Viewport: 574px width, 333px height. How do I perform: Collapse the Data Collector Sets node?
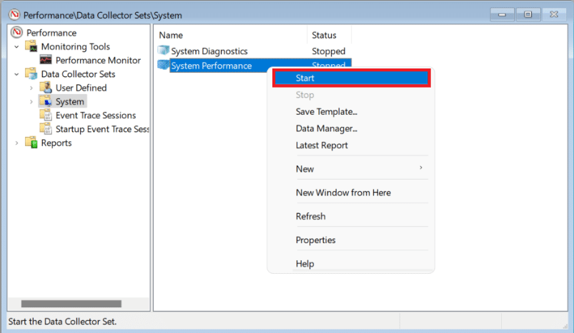16,74
